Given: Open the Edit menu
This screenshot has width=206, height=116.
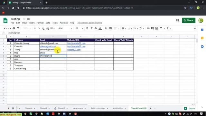Looking at the screenshot, I should point(18,23).
